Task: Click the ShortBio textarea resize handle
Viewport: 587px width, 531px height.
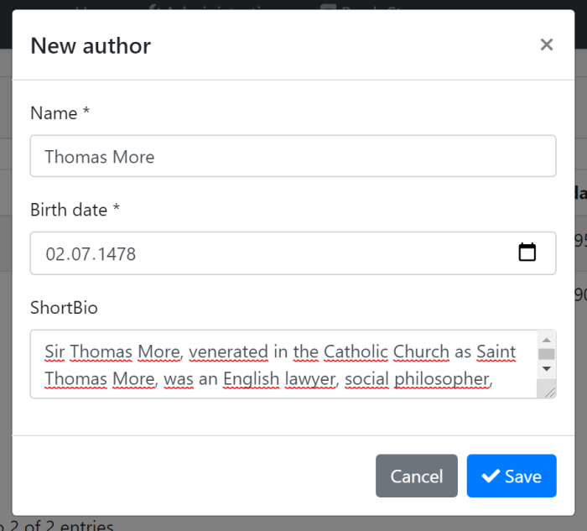Action: (x=550, y=392)
